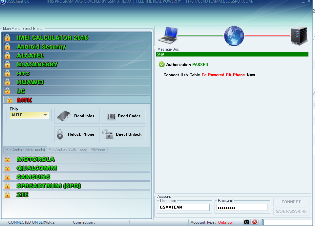
Task: Click the red X stop icon in status bar
Action: 255,222
